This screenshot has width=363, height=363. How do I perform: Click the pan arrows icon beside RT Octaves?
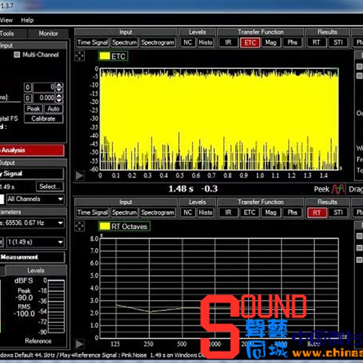click(79, 226)
